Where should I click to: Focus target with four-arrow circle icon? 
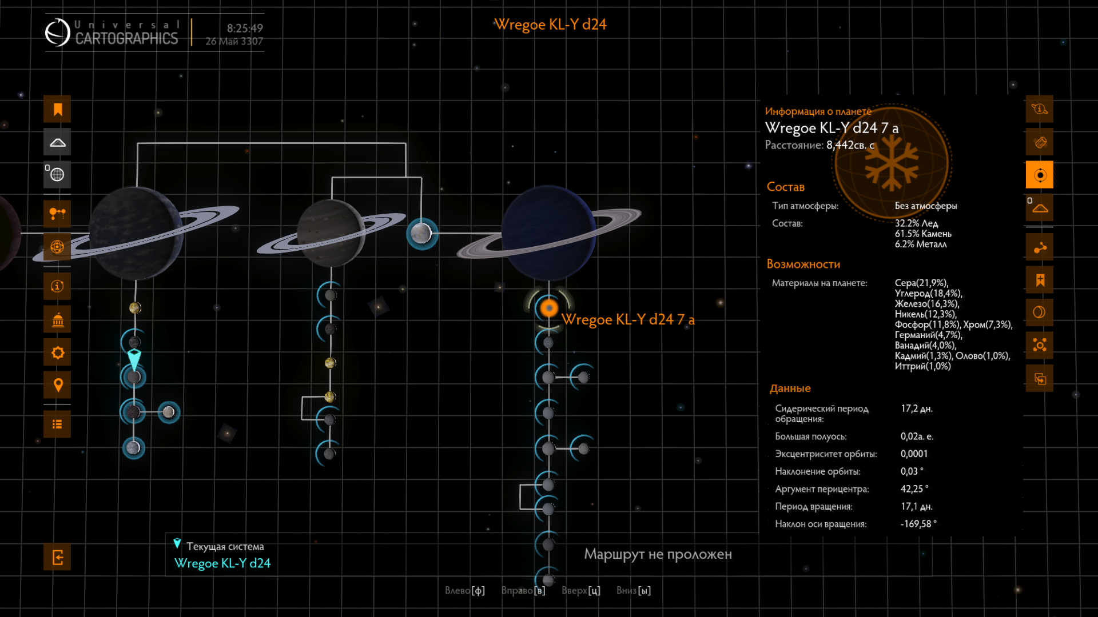click(1040, 345)
